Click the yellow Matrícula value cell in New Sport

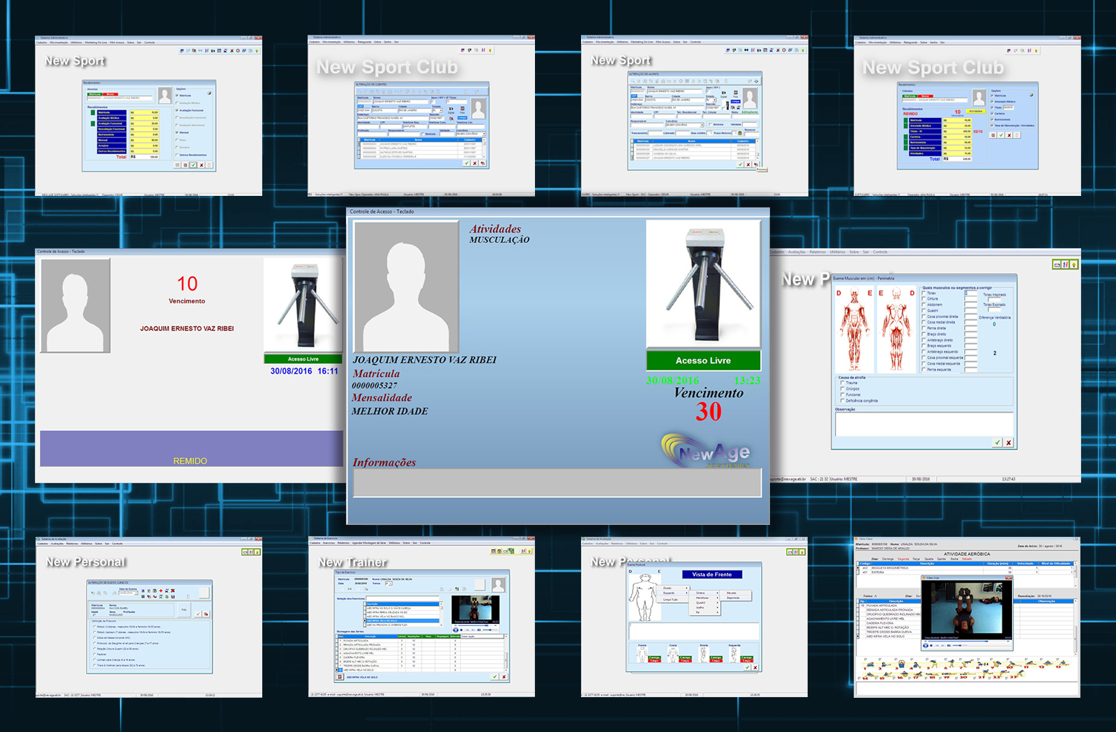(x=144, y=112)
